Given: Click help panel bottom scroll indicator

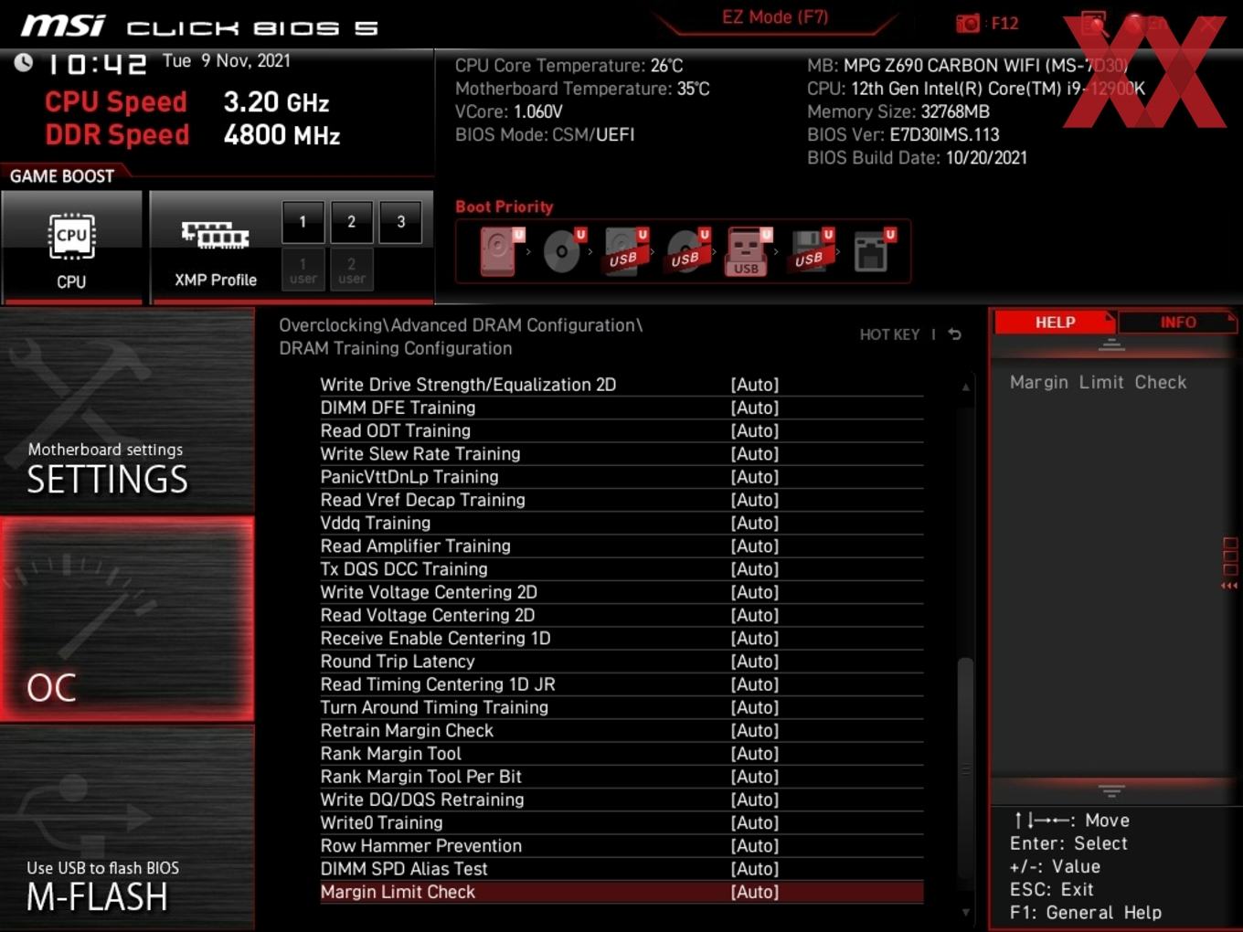Looking at the screenshot, I should [1111, 790].
